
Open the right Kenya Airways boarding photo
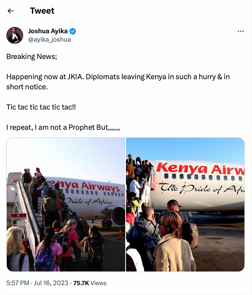[x=185, y=205]
